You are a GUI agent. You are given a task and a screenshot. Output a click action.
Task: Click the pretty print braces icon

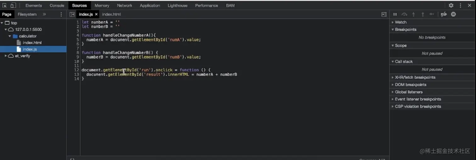point(72,159)
